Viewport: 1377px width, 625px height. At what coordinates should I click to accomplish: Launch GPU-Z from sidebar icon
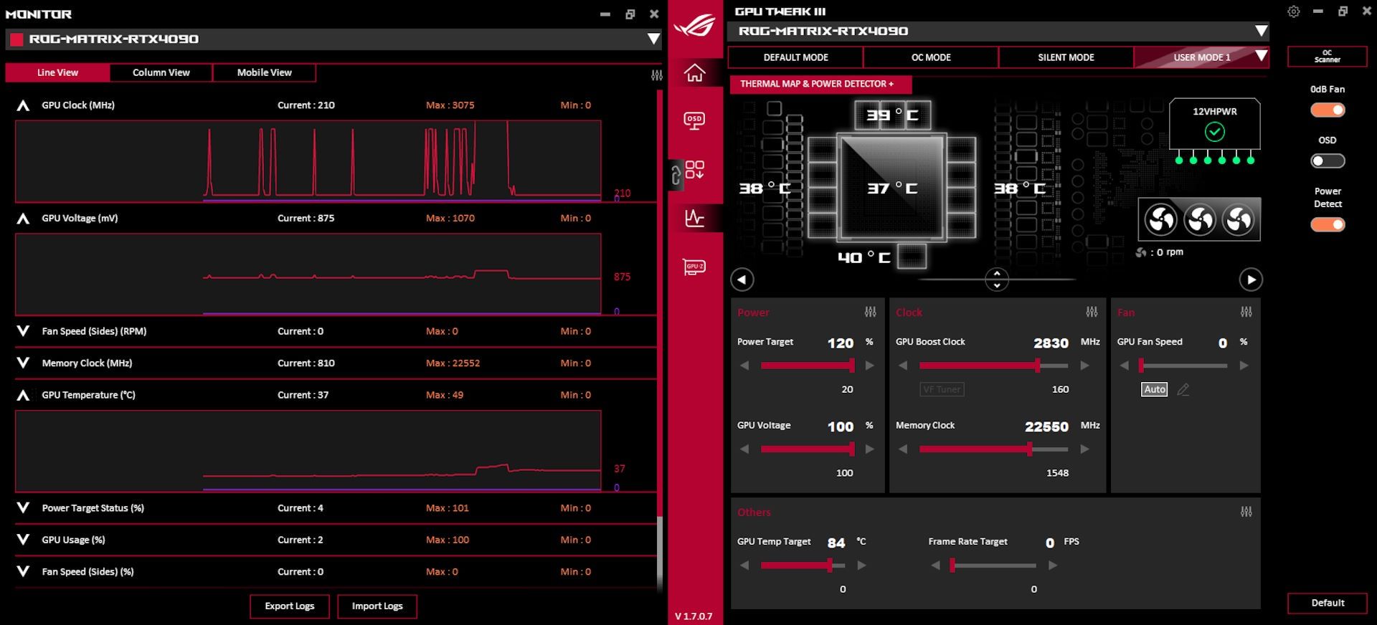694,267
